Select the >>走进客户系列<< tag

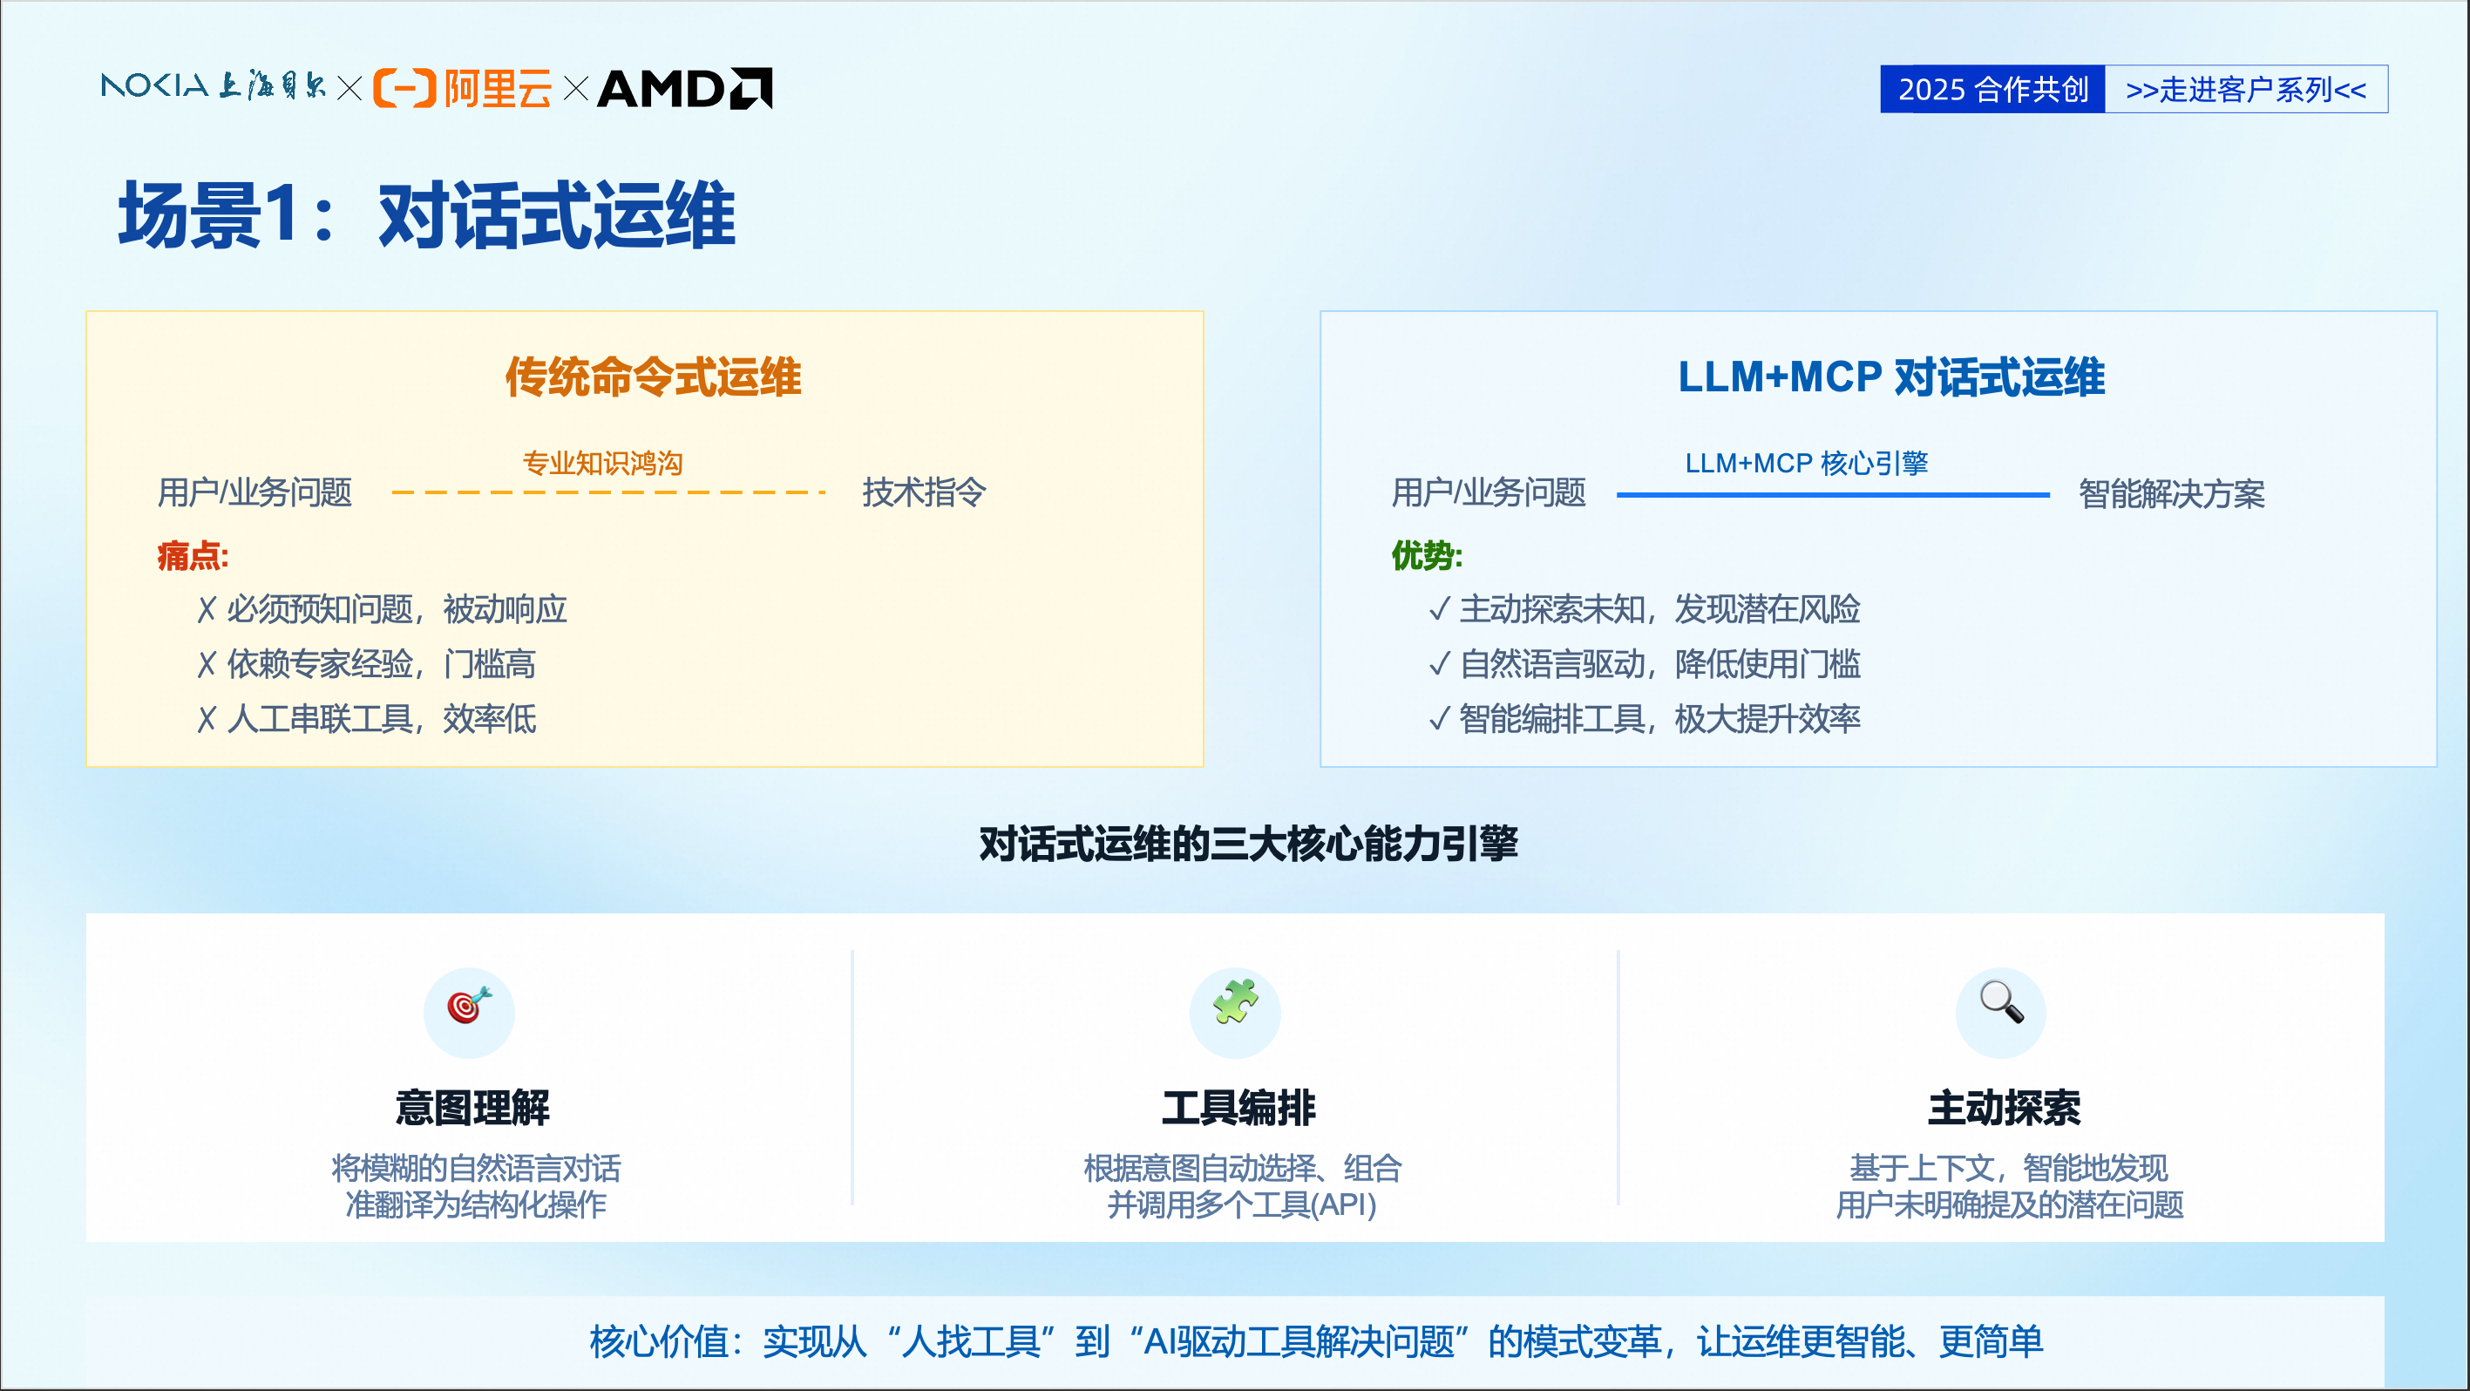tap(2246, 89)
